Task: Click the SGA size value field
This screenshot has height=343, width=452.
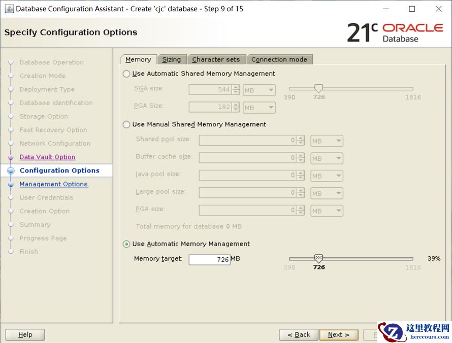Action: point(210,90)
